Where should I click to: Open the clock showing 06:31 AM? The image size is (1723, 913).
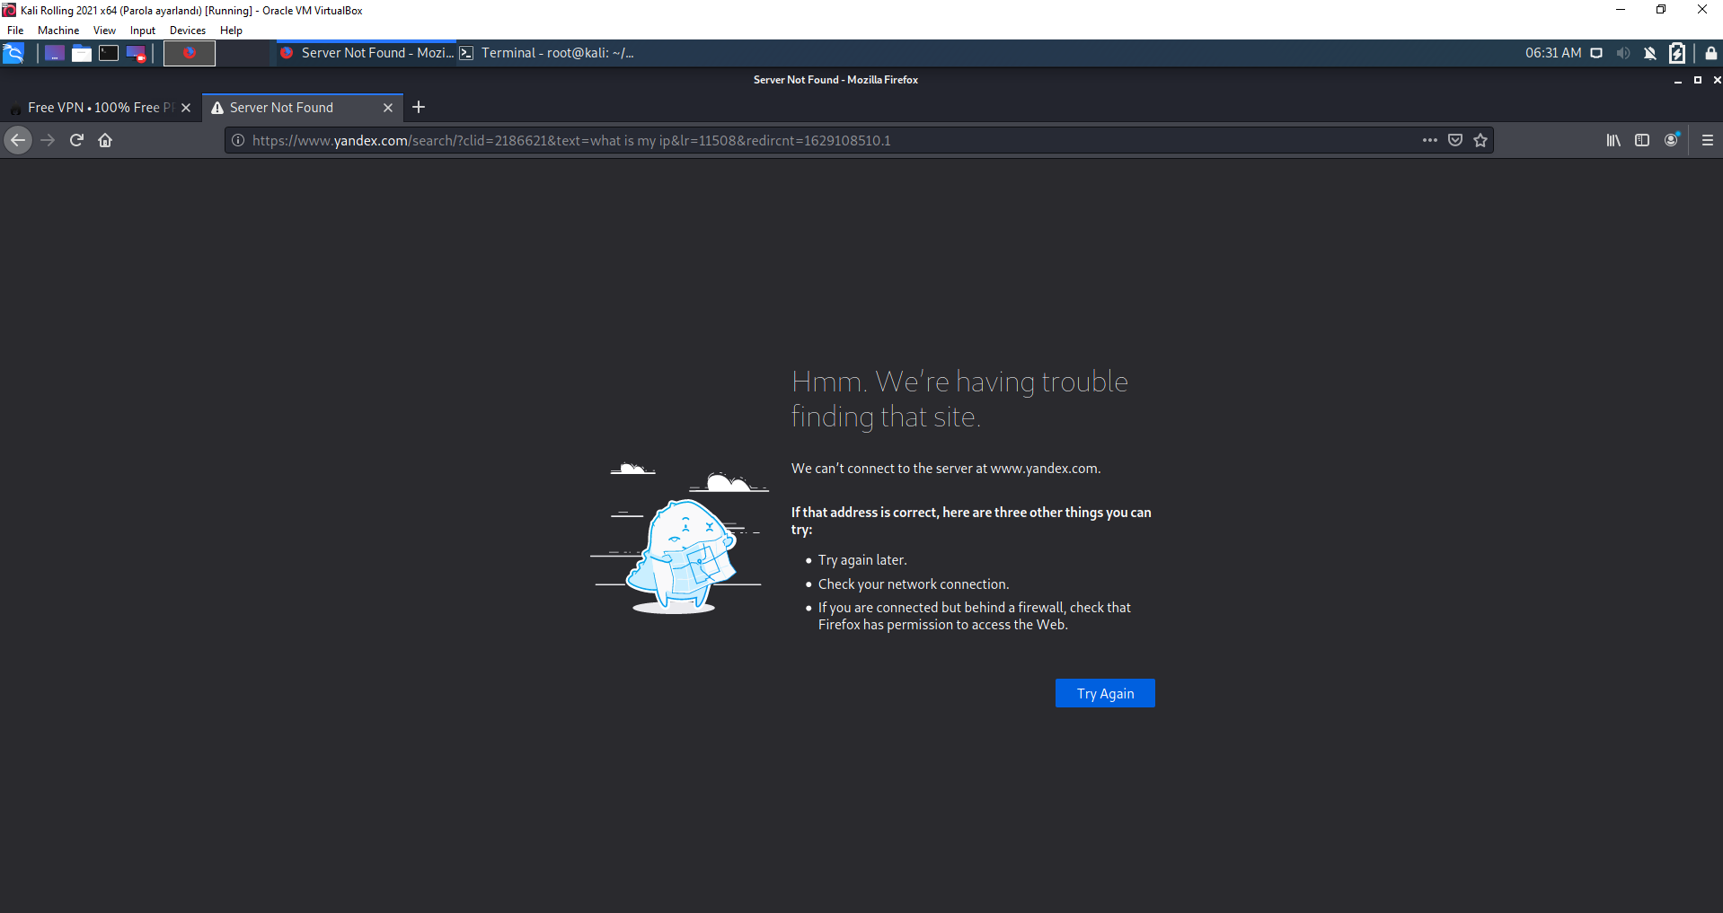point(1553,53)
